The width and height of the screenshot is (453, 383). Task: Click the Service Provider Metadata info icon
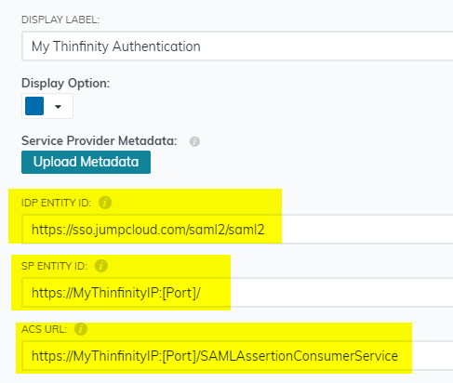(x=194, y=141)
